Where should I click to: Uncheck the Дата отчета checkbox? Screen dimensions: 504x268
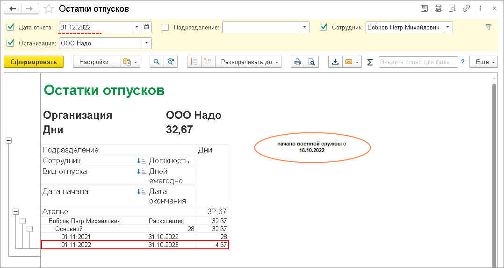[x=11, y=28]
